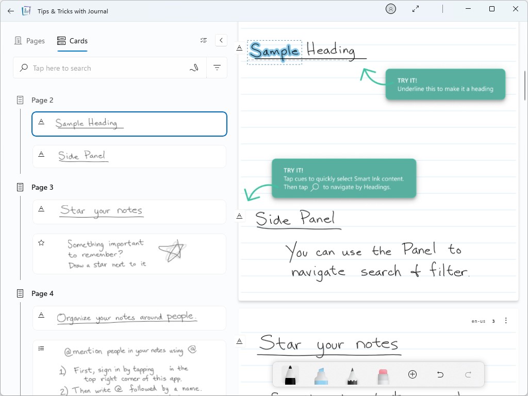Select the black pen tool

click(x=290, y=374)
